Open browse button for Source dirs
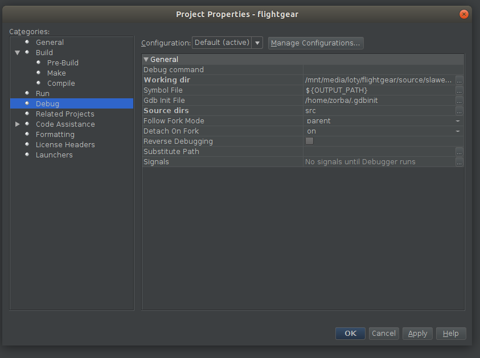 pyautogui.click(x=459, y=111)
